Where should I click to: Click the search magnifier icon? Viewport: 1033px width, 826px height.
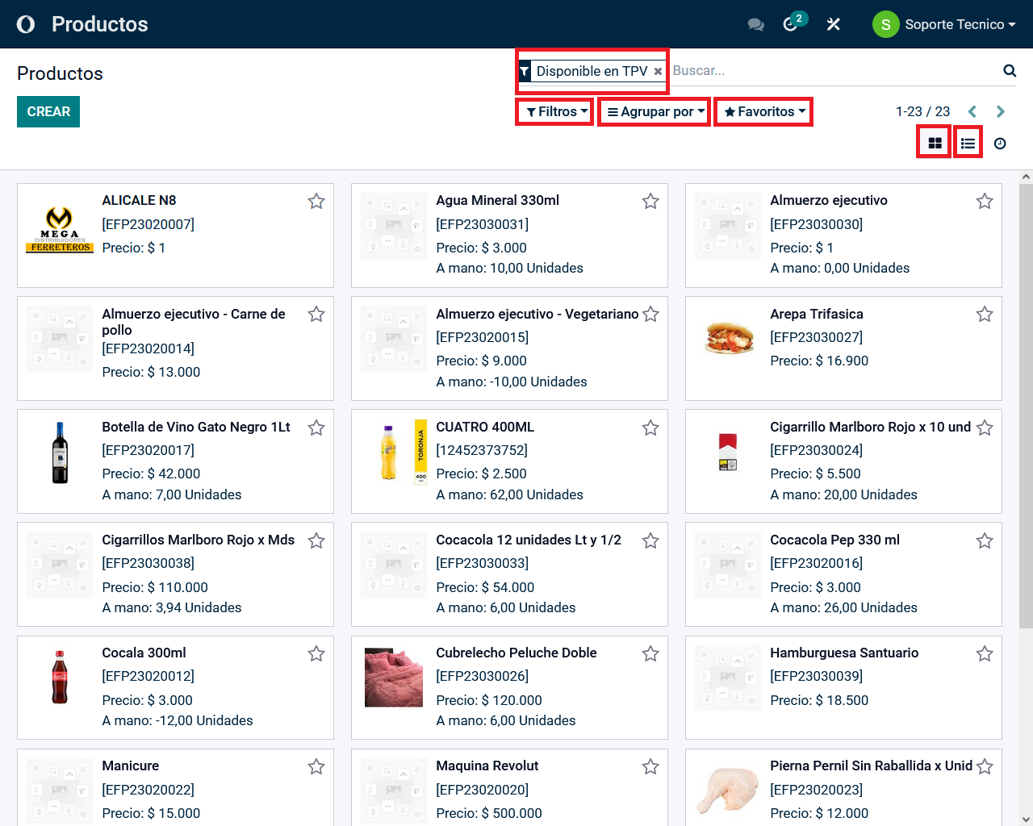click(1009, 71)
